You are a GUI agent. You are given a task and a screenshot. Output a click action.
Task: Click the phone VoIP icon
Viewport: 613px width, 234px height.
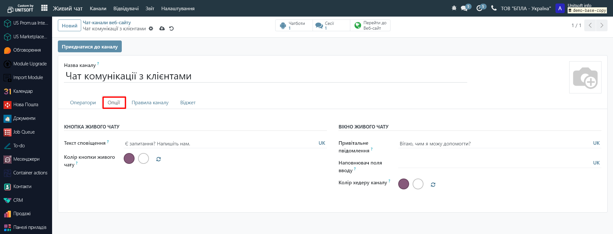tap(494, 8)
